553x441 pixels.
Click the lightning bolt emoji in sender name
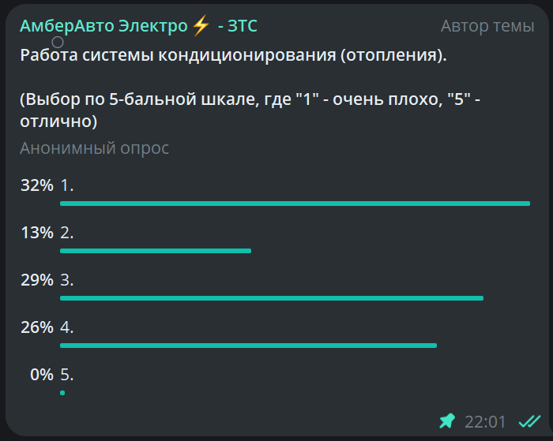201,26
